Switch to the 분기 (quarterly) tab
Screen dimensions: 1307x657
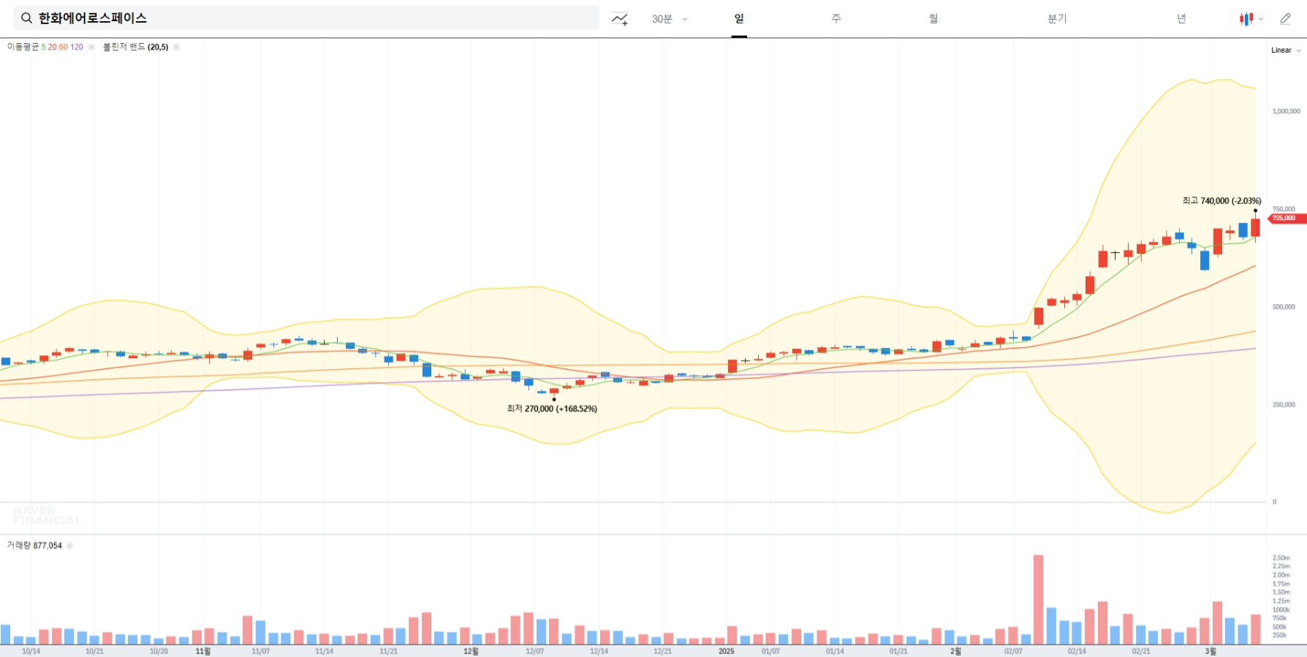pos(1057,19)
